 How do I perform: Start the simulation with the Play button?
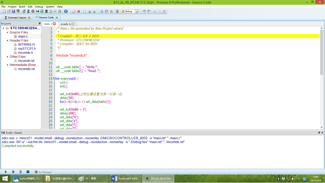click(x=6, y=172)
